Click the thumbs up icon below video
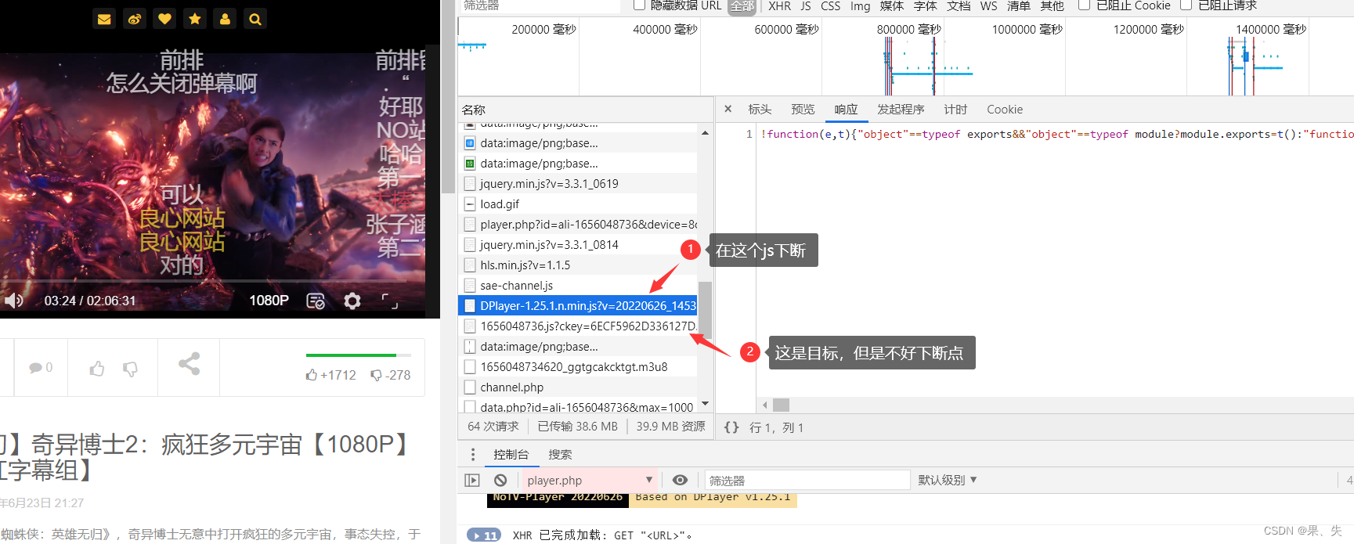Screen dimensions: 1354x544 point(97,368)
